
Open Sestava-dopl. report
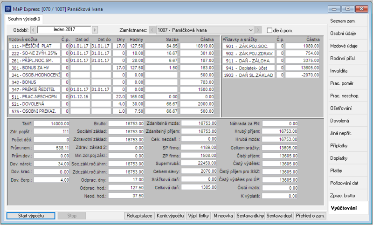tap(279, 216)
